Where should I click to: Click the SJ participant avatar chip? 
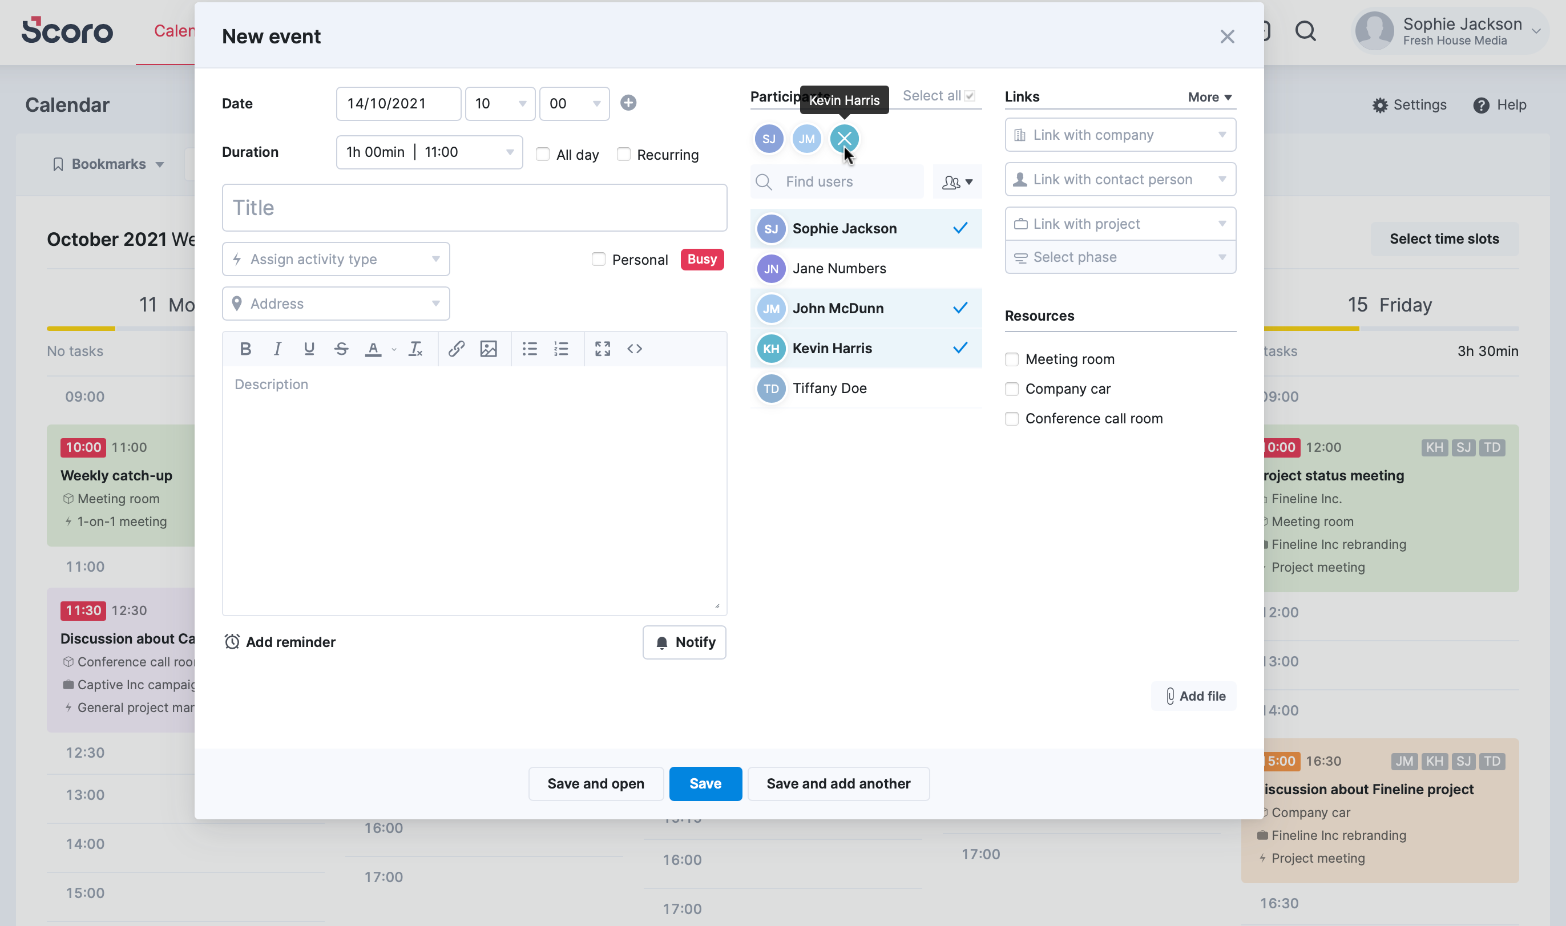point(769,139)
